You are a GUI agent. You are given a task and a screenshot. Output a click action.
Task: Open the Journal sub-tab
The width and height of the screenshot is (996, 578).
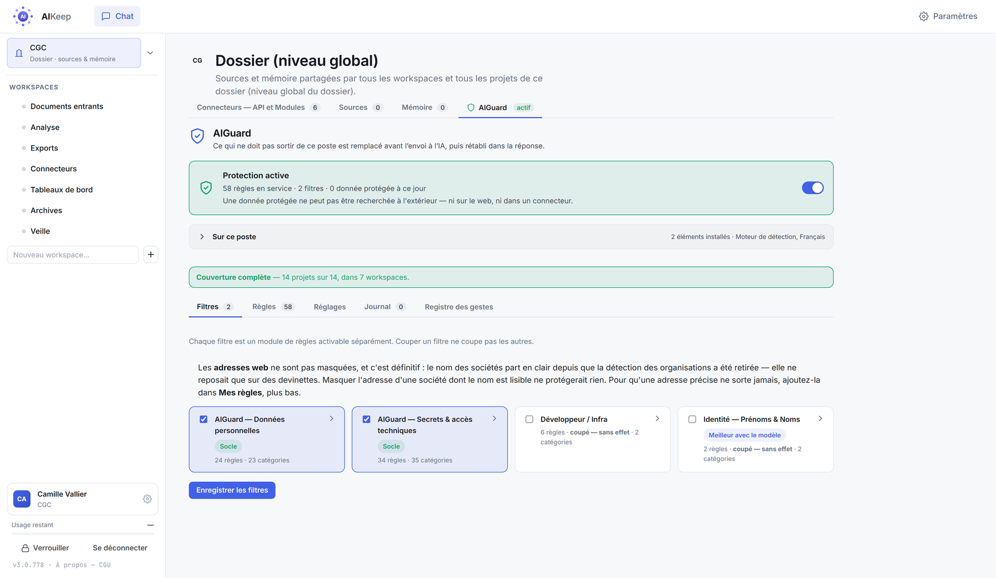[x=385, y=307]
